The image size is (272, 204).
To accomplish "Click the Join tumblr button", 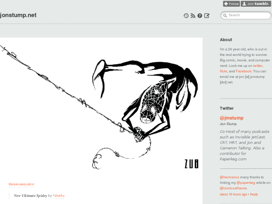I will 256,4.
